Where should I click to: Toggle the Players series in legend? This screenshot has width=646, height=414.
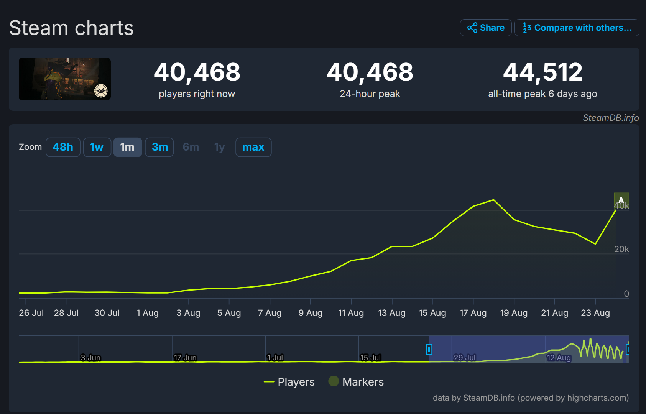click(289, 382)
